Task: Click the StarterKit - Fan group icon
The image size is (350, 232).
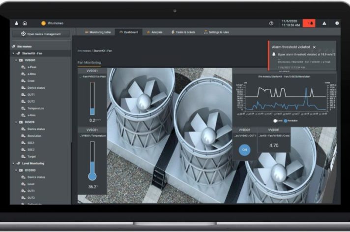Action: point(18,53)
